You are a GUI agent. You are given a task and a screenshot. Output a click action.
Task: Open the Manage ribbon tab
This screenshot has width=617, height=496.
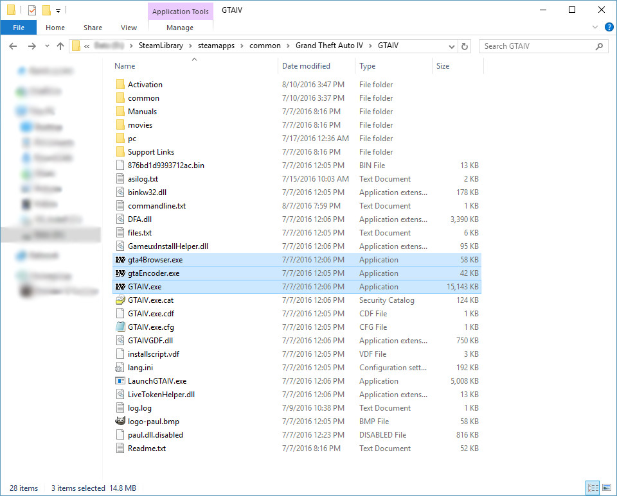point(180,28)
